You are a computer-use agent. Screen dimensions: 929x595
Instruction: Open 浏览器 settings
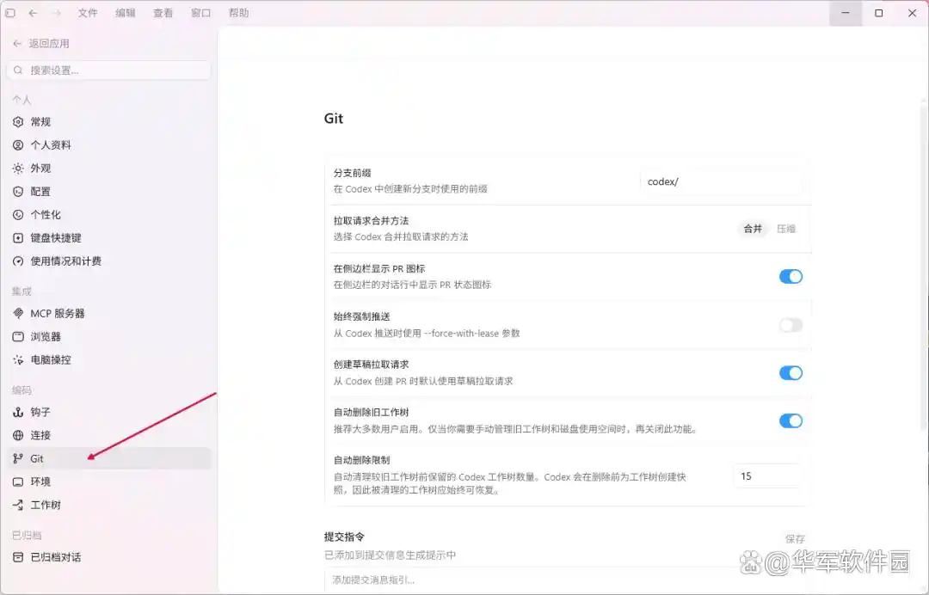[x=109, y=336]
